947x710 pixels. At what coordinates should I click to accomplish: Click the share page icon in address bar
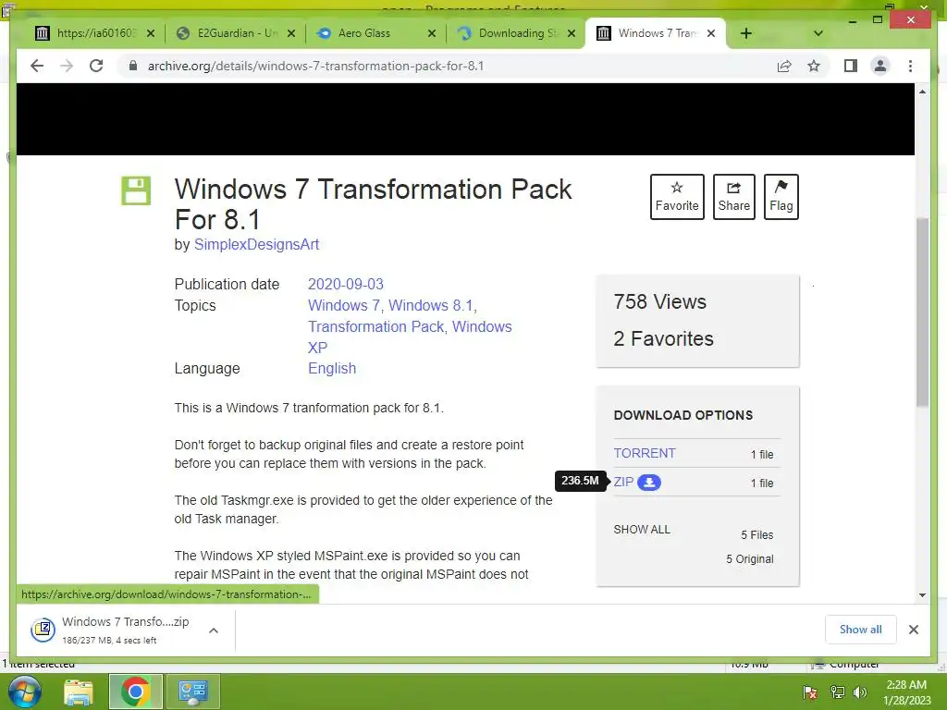pos(784,66)
